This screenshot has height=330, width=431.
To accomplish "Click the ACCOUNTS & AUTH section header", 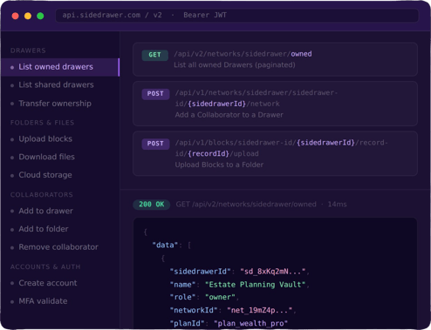I will (x=45, y=266).
